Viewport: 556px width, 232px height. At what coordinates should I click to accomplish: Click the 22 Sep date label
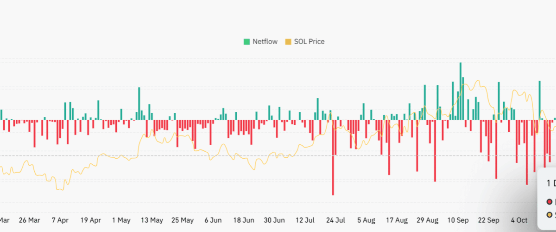(488, 220)
